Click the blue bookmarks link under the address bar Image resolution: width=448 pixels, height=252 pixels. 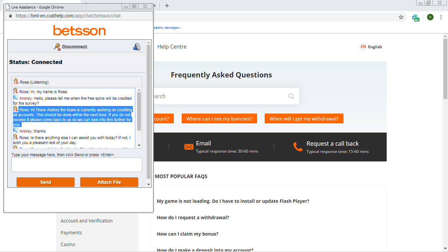coord(168,28)
